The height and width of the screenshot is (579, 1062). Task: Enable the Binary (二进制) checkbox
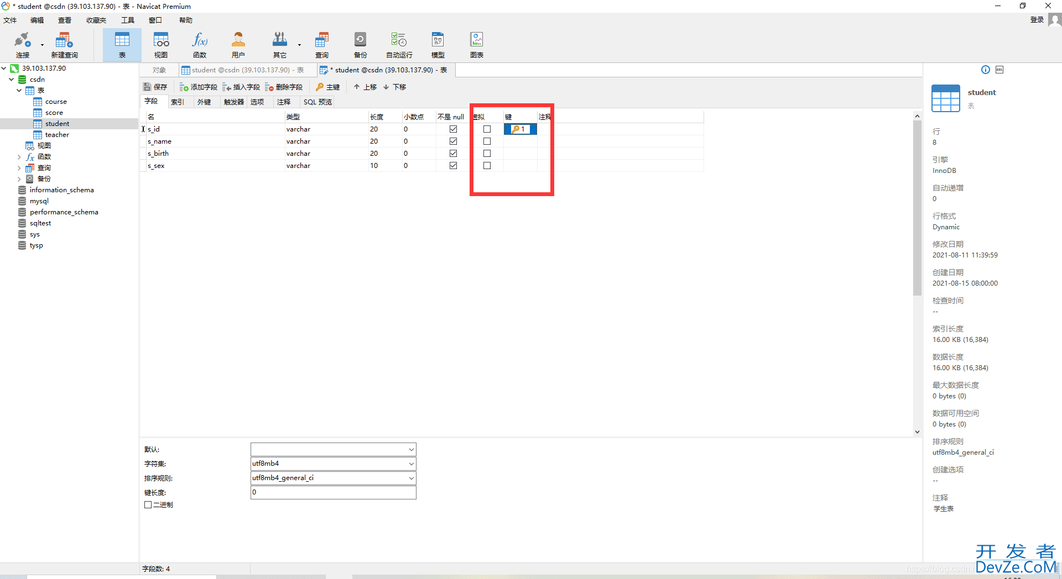pos(148,505)
